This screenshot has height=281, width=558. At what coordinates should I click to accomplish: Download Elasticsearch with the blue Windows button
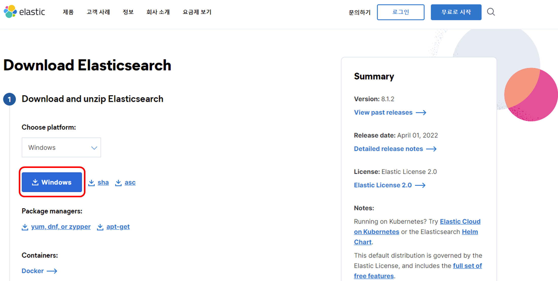[x=52, y=182]
